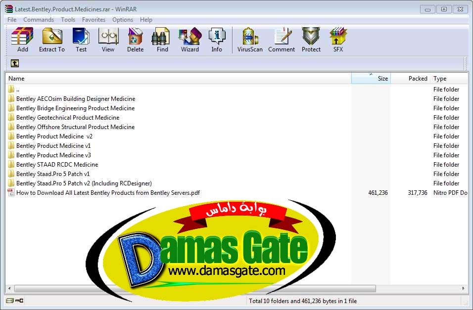
Task: Click folder icon of Bentley AECOsim Building Designer
Action: click(11, 98)
